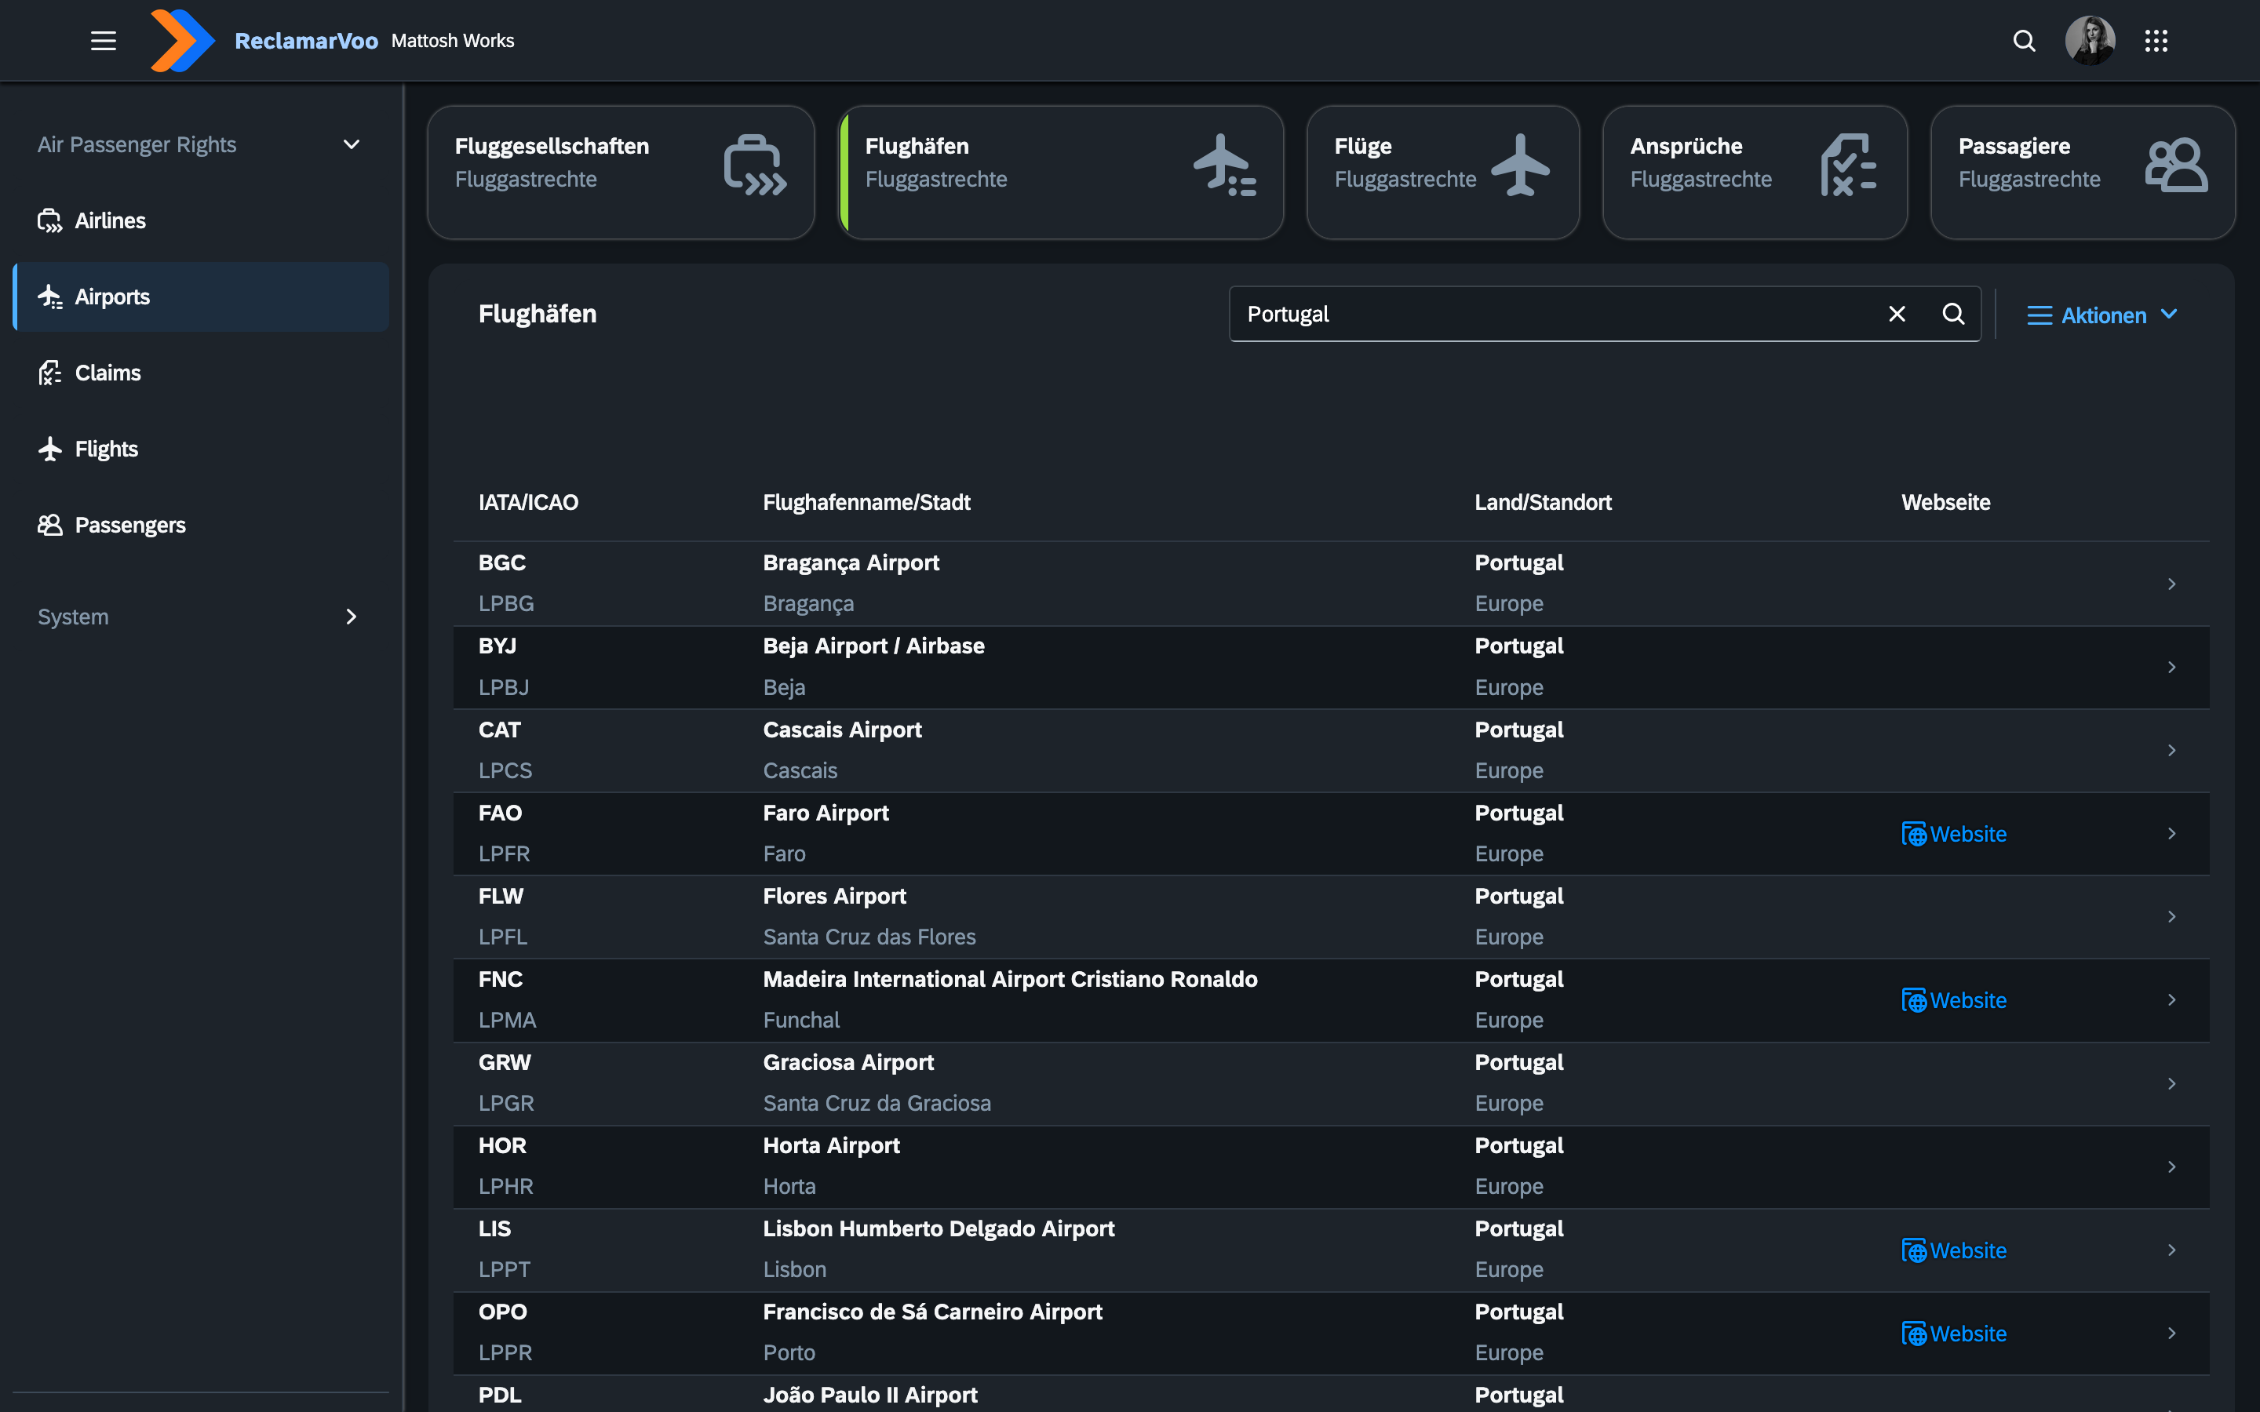Select Flights in the sidebar
The width and height of the screenshot is (2260, 1412).
[105, 448]
